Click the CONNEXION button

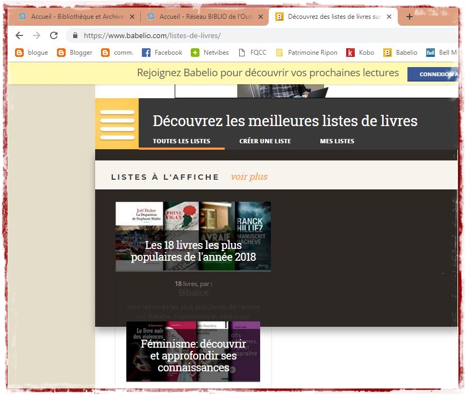click(433, 74)
